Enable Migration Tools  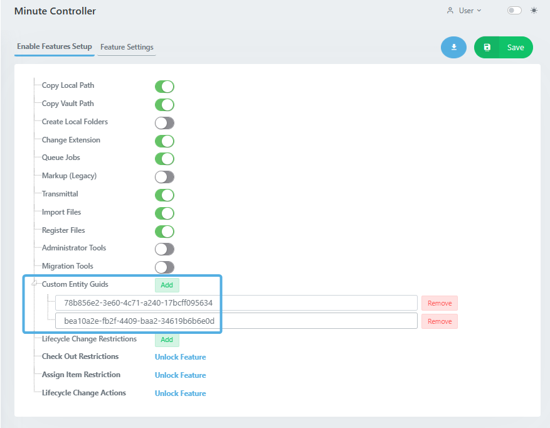[164, 267]
